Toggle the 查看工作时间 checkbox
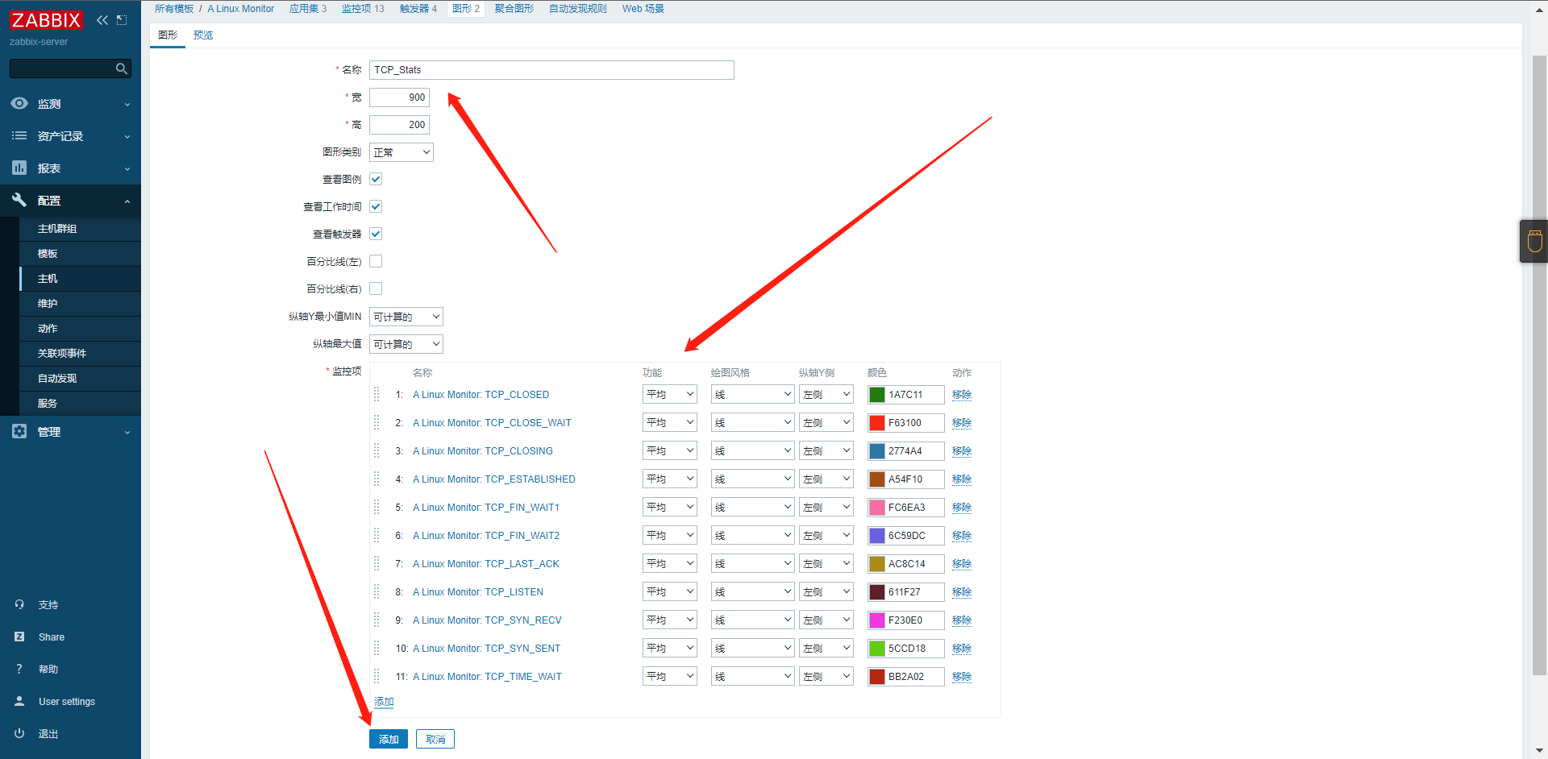 pyautogui.click(x=376, y=206)
